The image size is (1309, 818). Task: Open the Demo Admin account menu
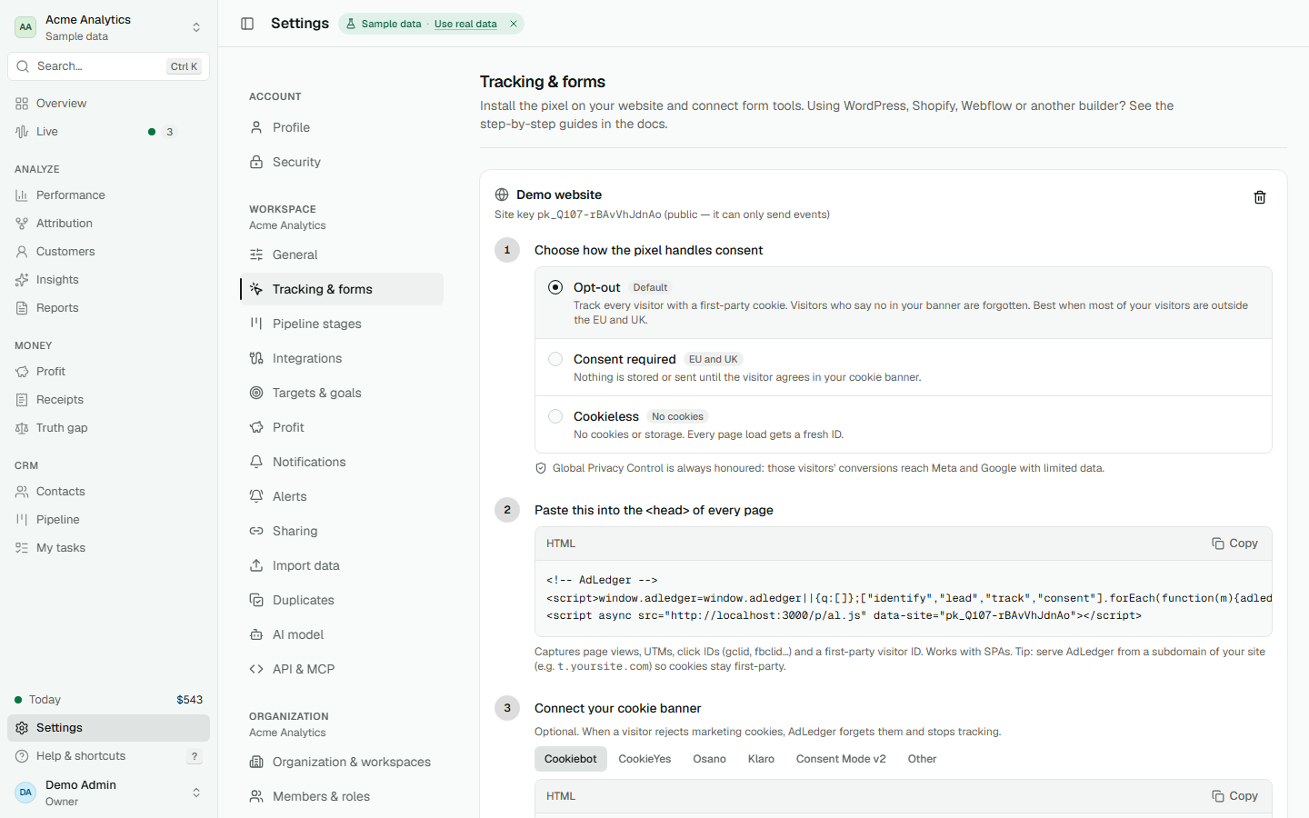108,793
